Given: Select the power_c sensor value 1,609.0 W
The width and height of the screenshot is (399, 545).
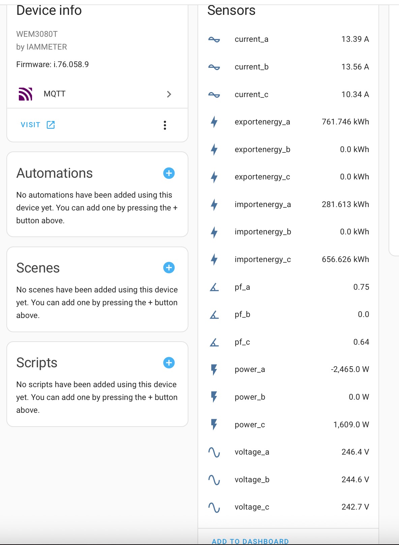Looking at the screenshot, I should pos(351,425).
